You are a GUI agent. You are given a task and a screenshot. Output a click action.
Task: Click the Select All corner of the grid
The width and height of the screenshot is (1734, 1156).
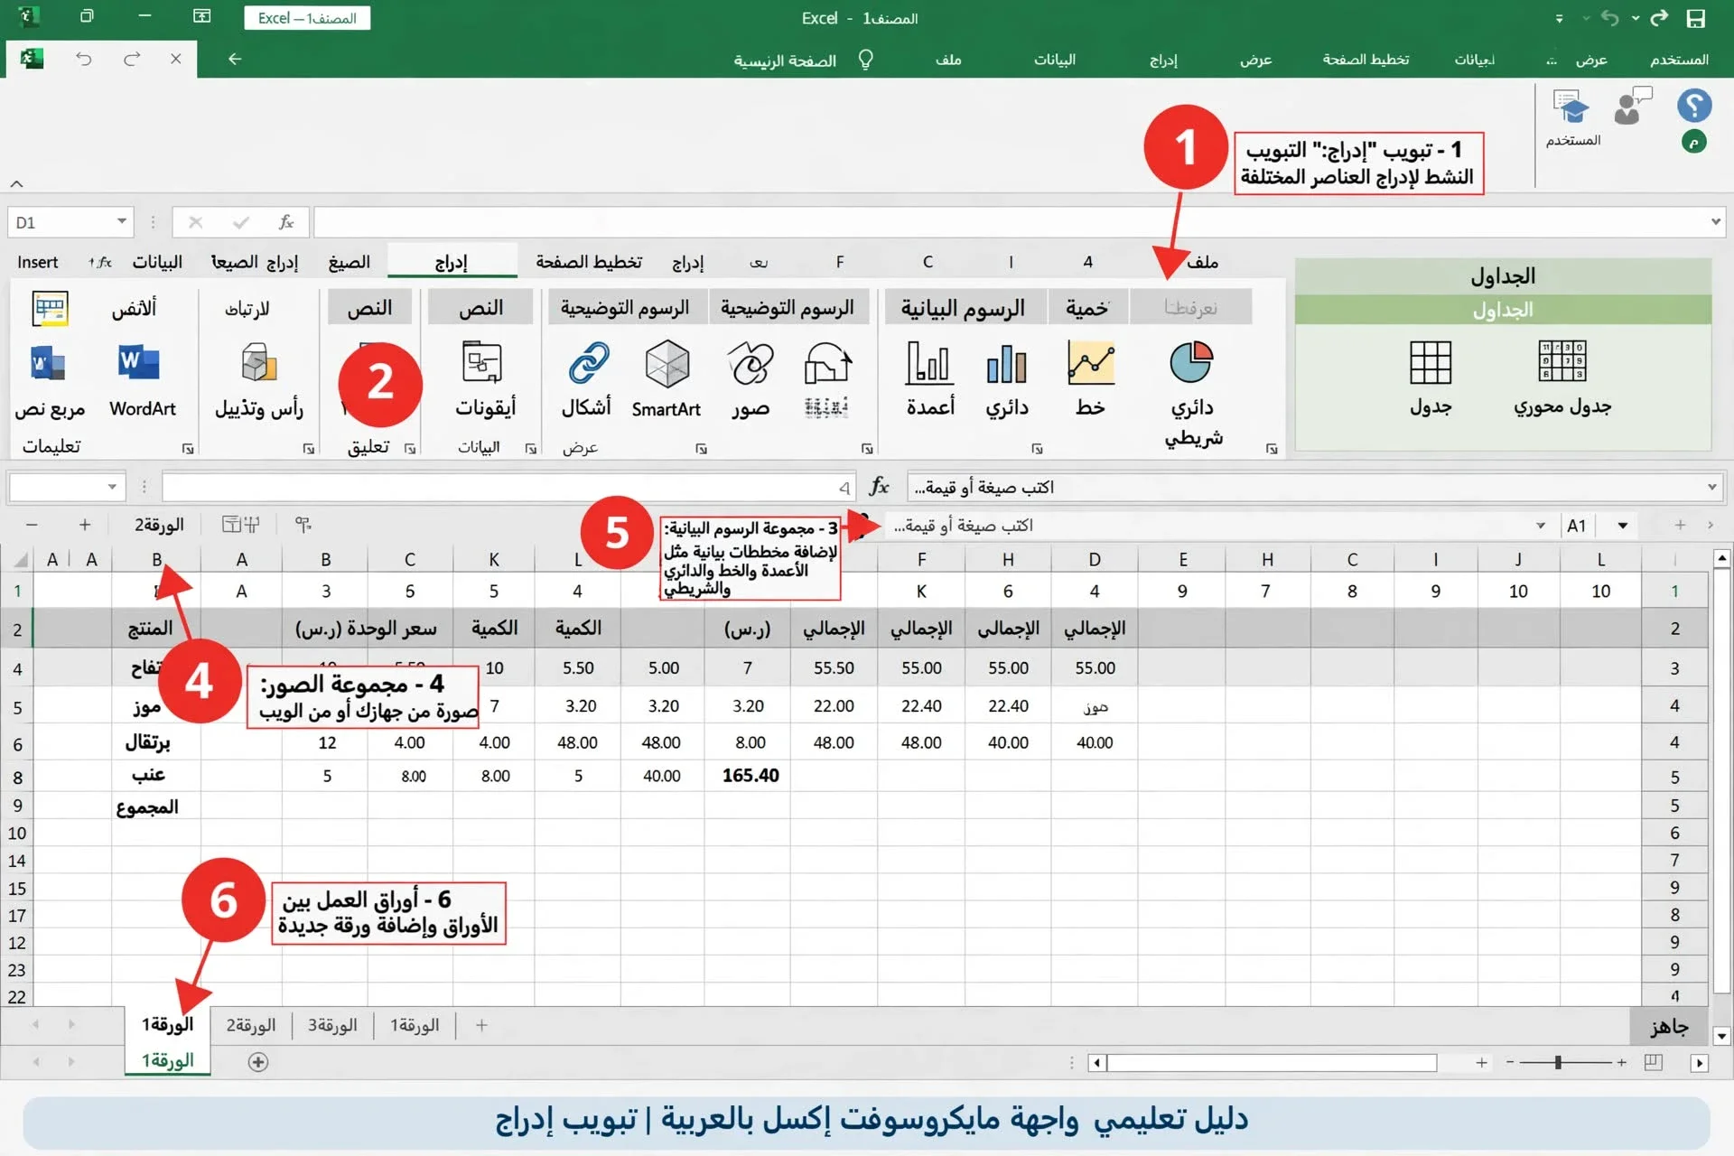coord(19,560)
